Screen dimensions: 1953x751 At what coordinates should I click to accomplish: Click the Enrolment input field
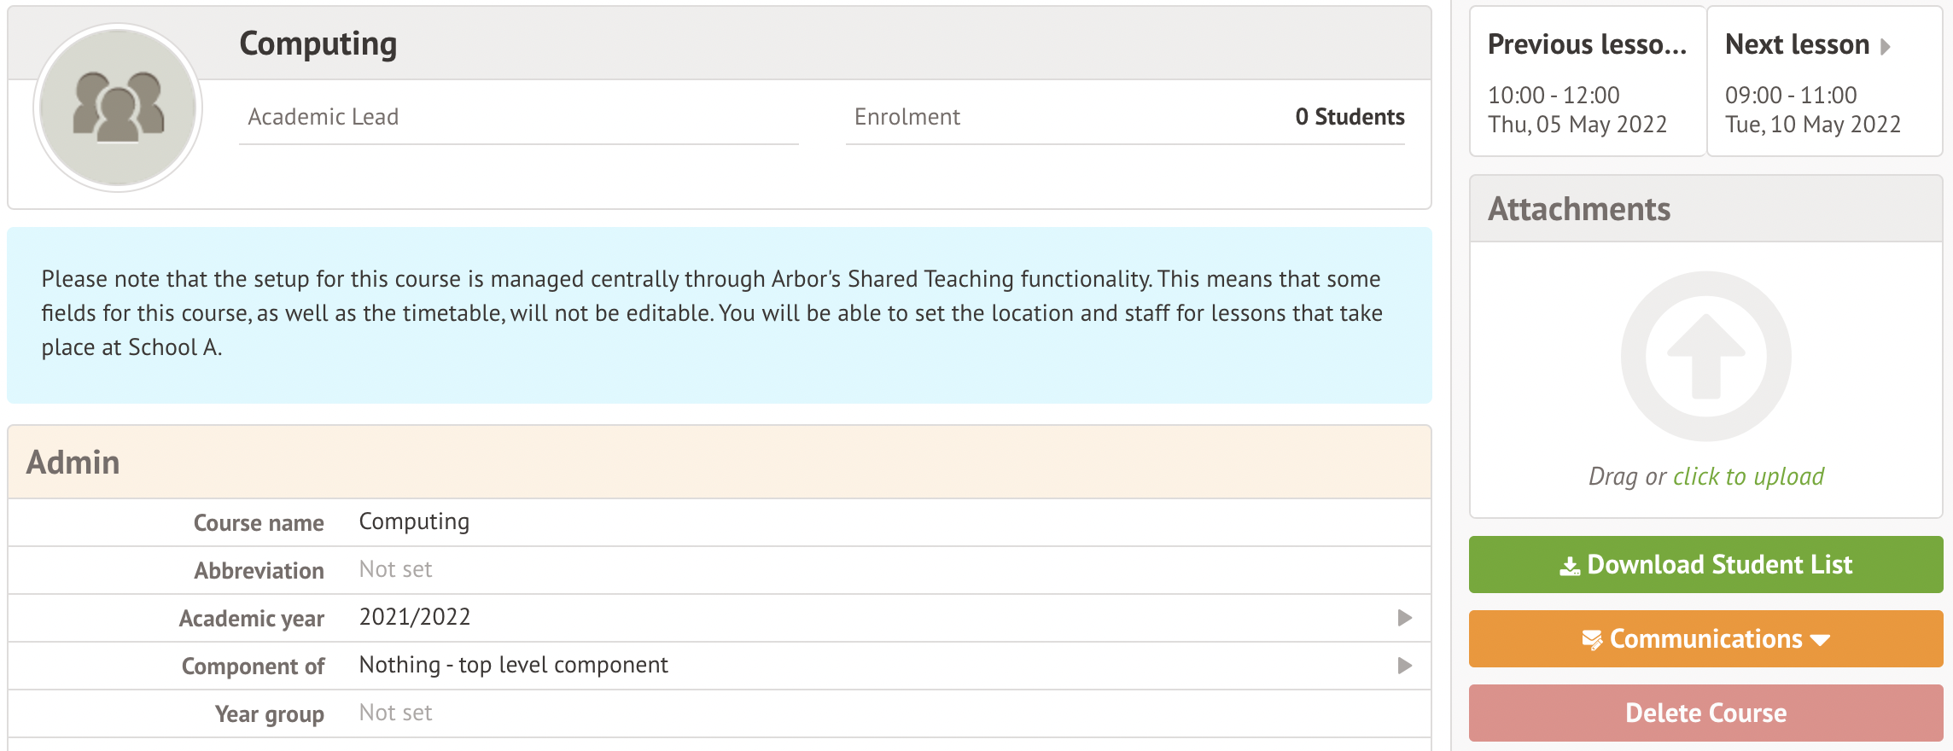pyautogui.click(x=1024, y=117)
